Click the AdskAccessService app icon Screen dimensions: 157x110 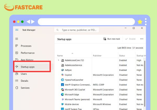tap(63, 65)
